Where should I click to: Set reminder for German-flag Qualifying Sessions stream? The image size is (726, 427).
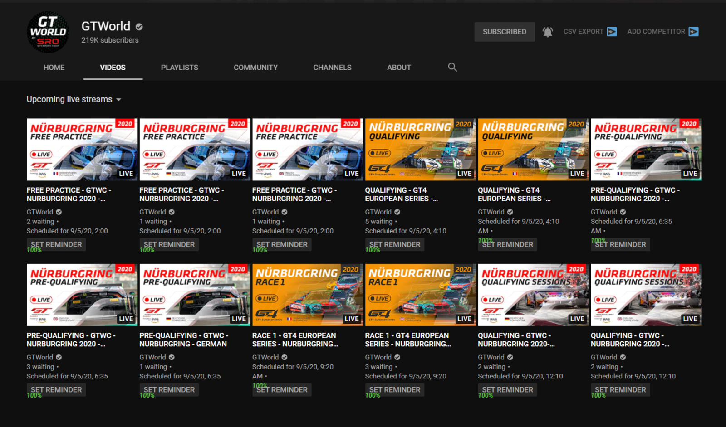508,390
